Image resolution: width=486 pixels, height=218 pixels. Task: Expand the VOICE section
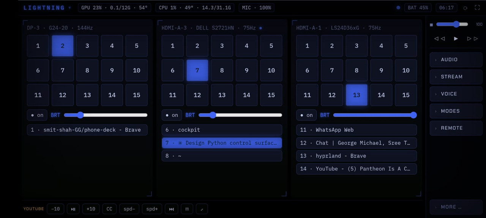click(456, 94)
